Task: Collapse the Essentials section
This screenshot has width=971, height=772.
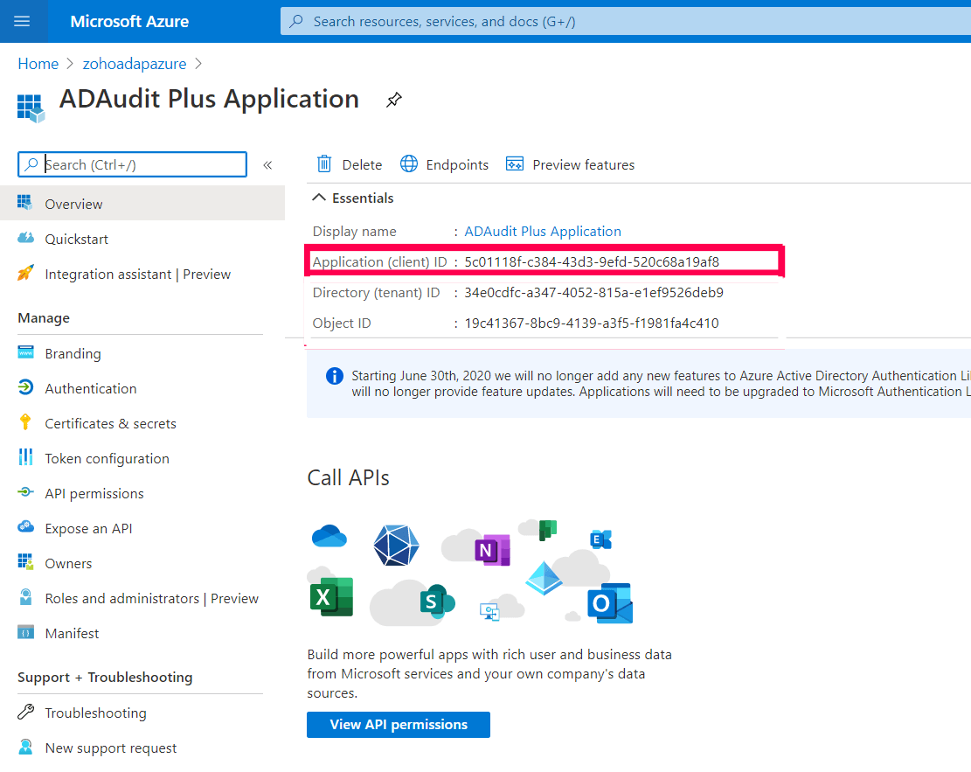Action: [352, 198]
